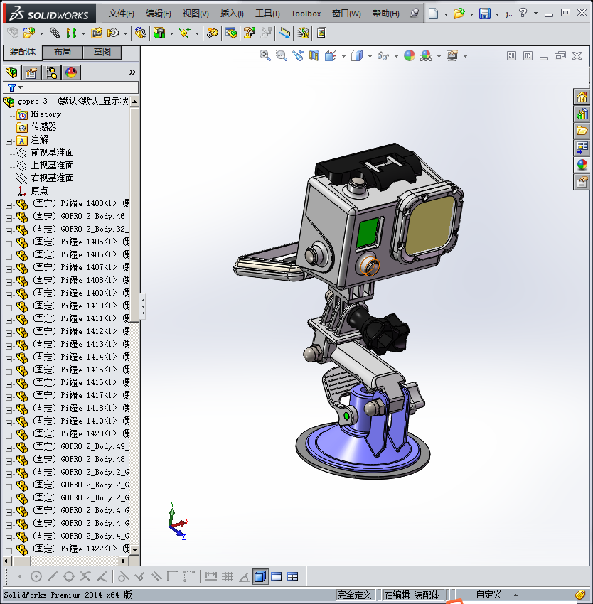Click the Save icon in title toolbar
Viewport: 593px width, 604px height.
(484, 14)
